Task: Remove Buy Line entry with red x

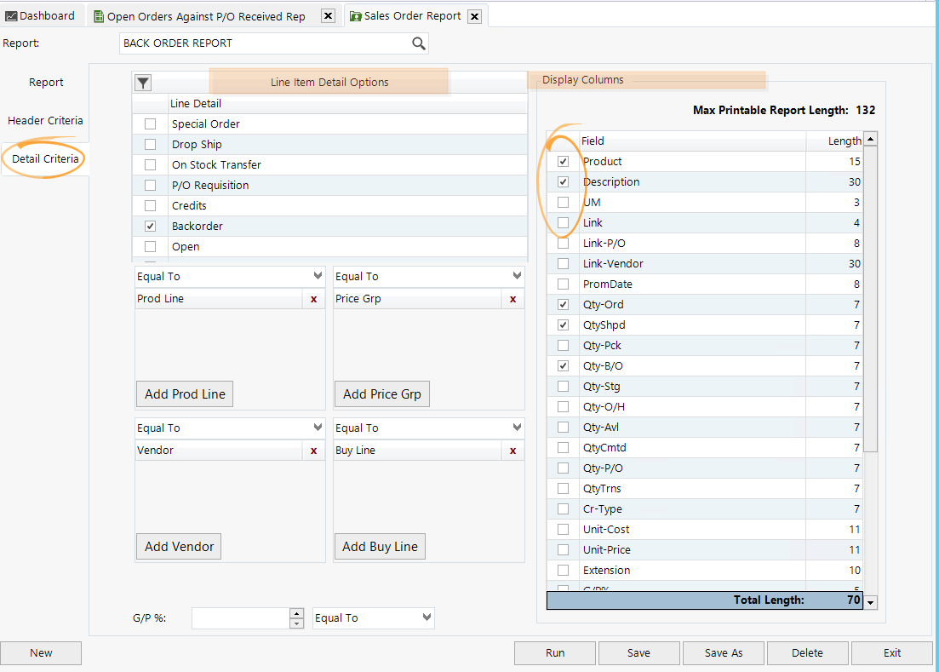Action: (x=512, y=451)
